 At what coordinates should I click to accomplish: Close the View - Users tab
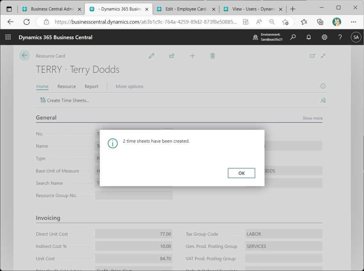click(x=280, y=9)
